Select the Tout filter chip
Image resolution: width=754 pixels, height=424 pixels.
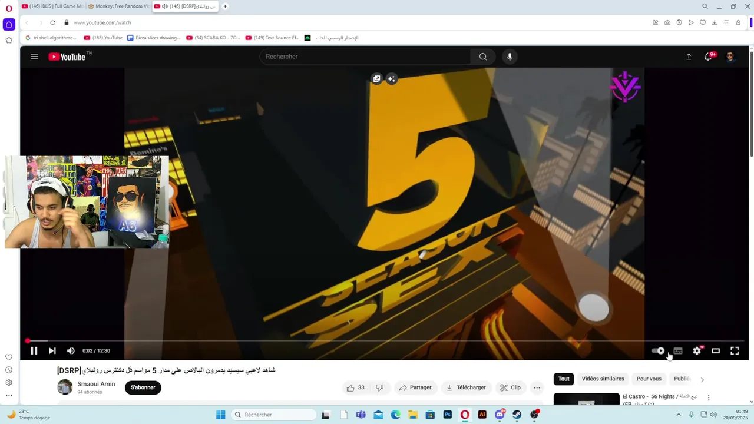564,379
